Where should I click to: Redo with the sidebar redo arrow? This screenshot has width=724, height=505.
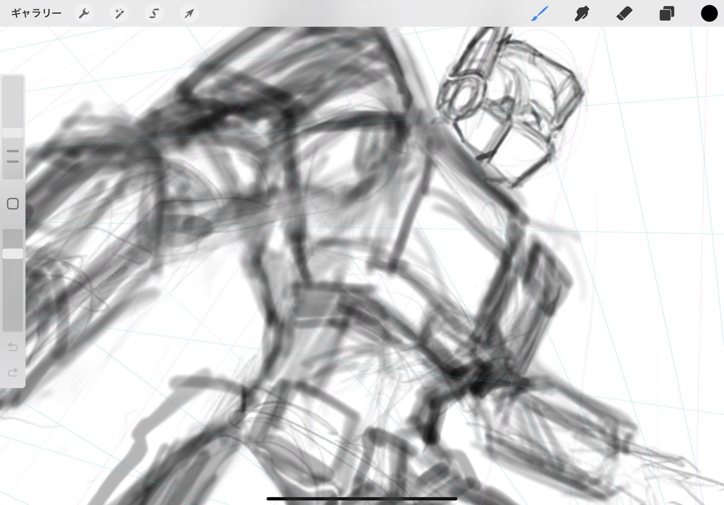tap(13, 373)
